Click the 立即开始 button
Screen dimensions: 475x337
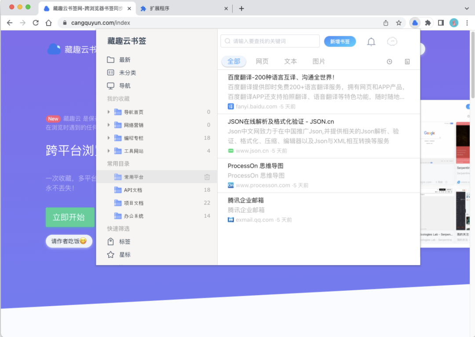[69, 217]
